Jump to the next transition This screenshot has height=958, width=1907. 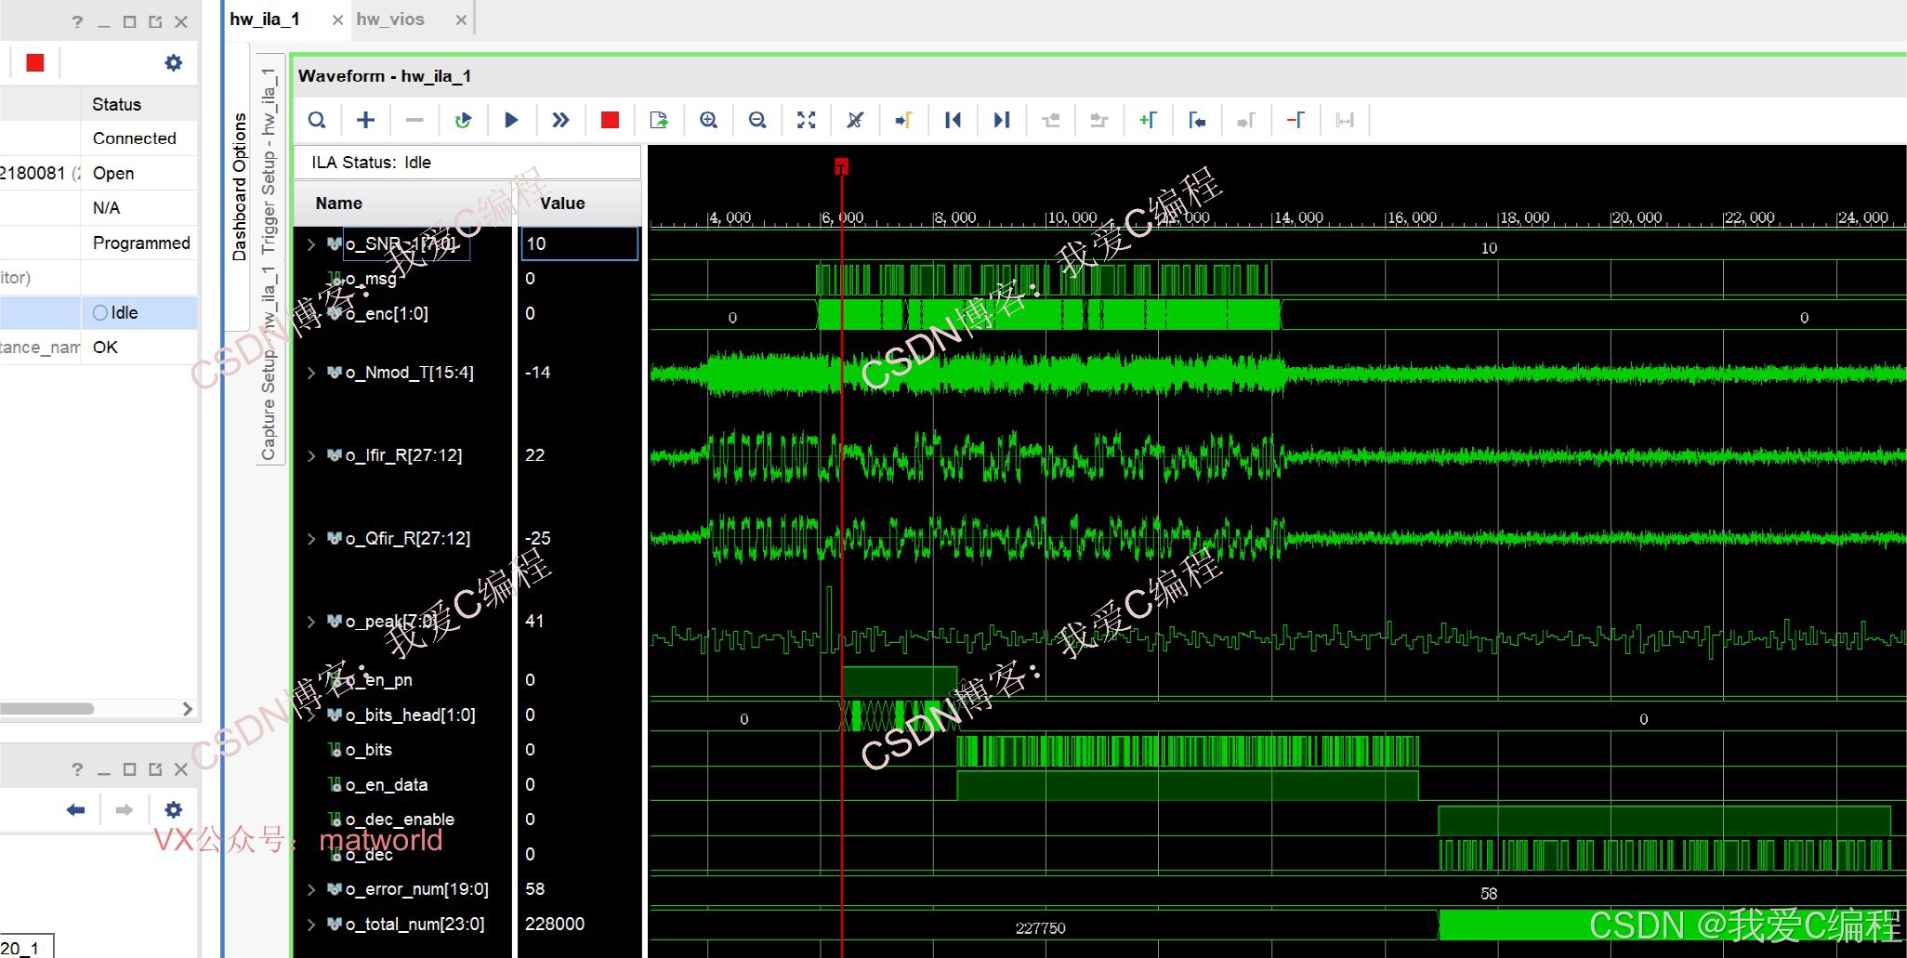(1099, 120)
